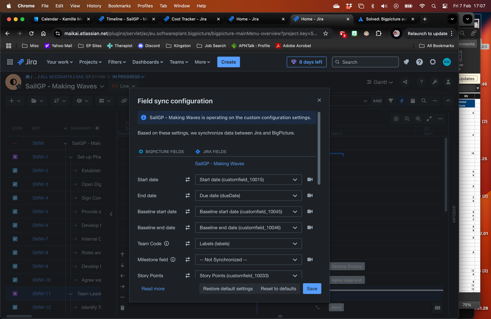Click the KM profile avatar in Jira
The height and width of the screenshot is (319, 491).
447,62
